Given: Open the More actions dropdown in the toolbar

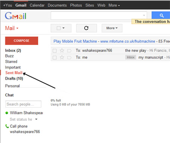Looking at the screenshot, I should pyautogui.click(x=112, y=28).
